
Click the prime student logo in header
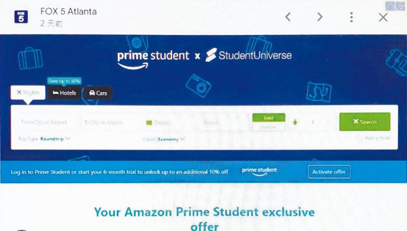coord(153,59)
